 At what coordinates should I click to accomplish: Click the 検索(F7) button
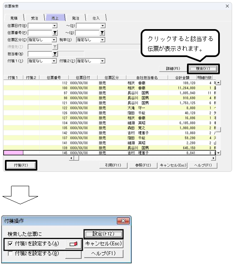tap(203, 68)
